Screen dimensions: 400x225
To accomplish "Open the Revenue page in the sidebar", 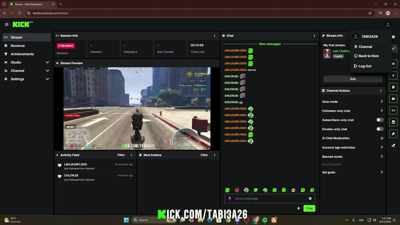I will 27,46.
